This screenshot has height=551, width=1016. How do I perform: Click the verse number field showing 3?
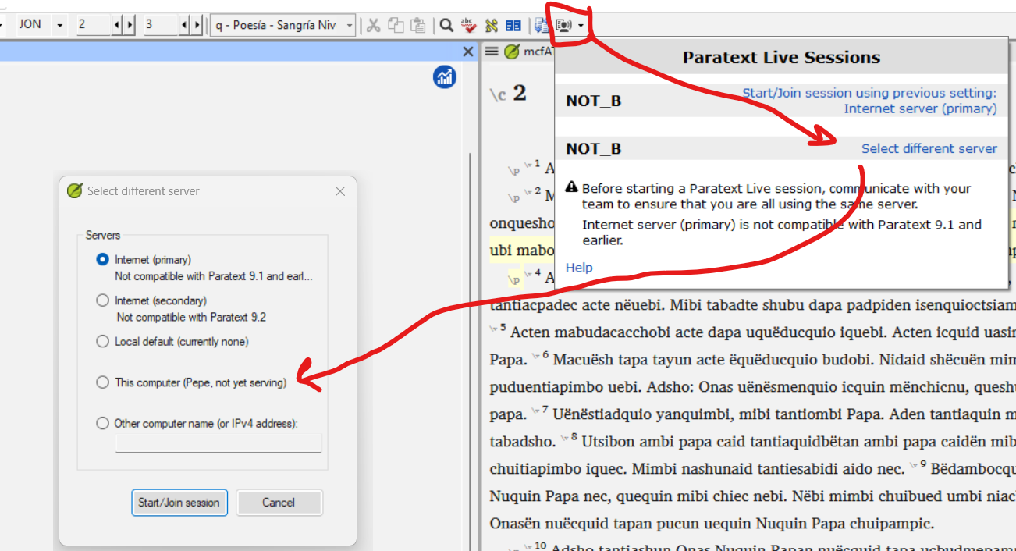(x=161, y=25)
